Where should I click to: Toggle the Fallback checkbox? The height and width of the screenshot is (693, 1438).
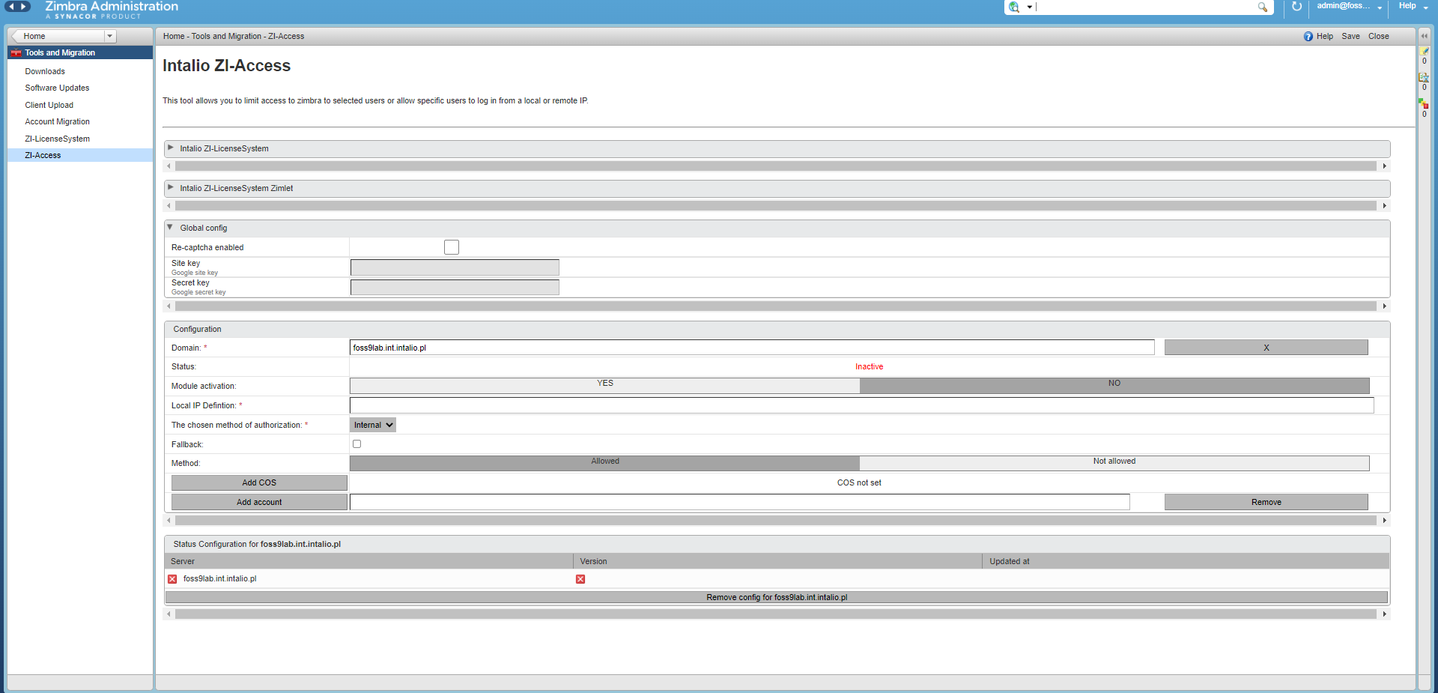pos(357,444)
